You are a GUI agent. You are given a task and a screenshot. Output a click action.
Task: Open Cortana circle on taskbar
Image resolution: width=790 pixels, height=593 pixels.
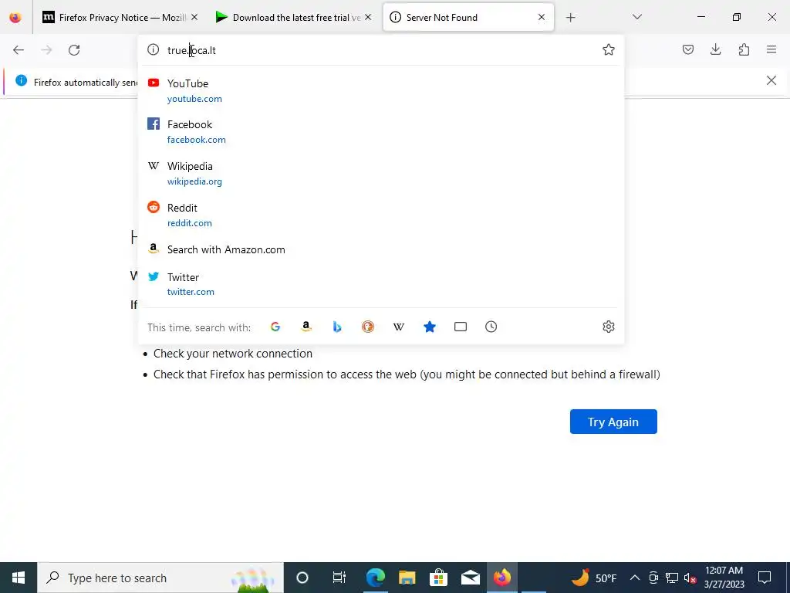pyautogui.click(x=302, y=578)
